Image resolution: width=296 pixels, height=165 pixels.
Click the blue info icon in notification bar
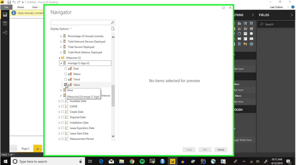13,13
